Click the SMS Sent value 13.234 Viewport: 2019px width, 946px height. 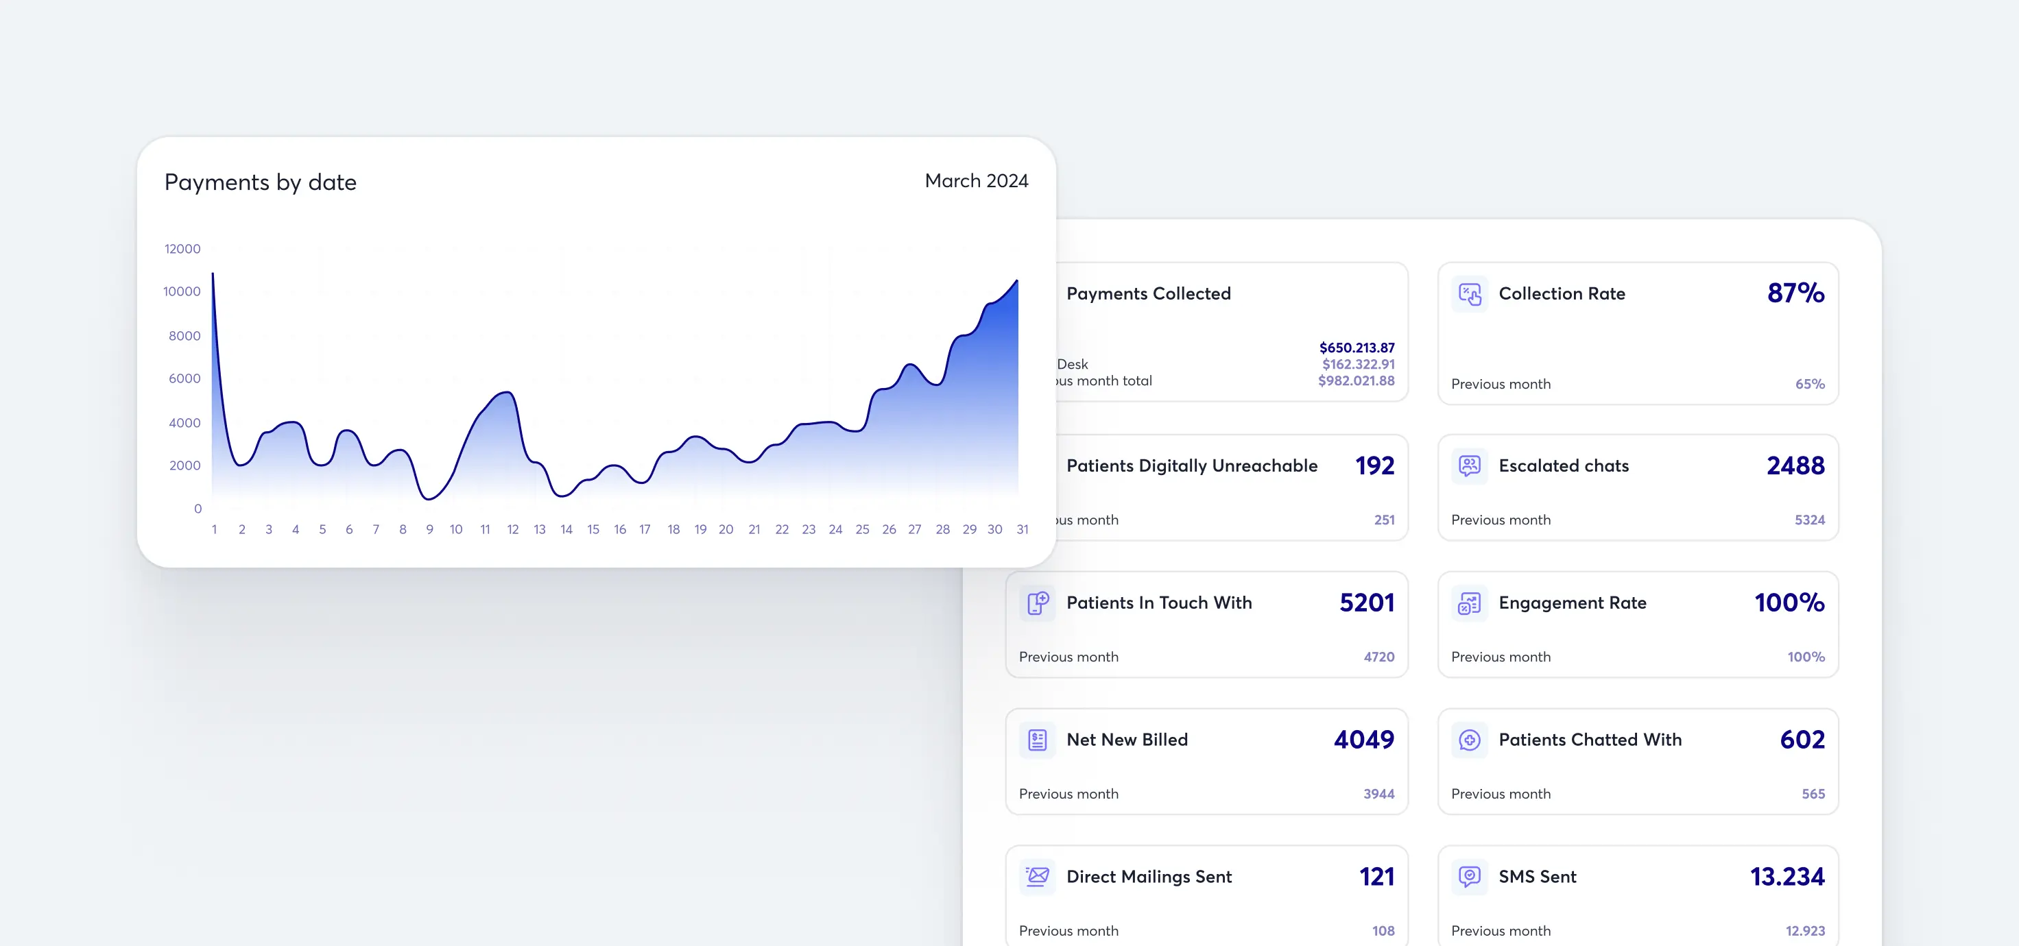tap(1787, 876)
